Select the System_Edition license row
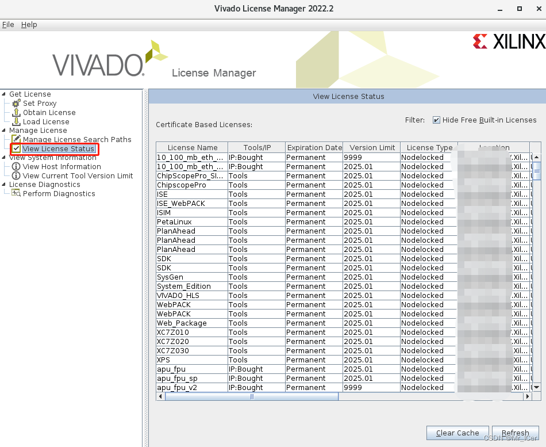The image size is (546, 447). click(x=343, y=286)
